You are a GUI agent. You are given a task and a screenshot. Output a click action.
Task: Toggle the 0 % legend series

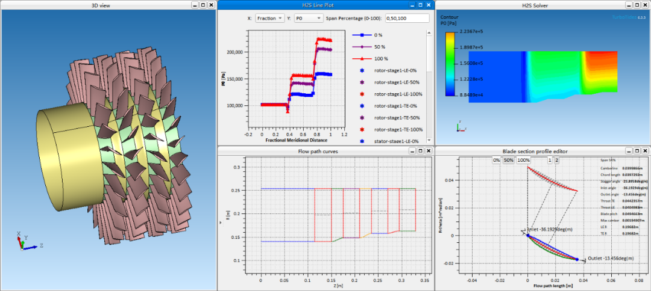[x=361, y=35]
